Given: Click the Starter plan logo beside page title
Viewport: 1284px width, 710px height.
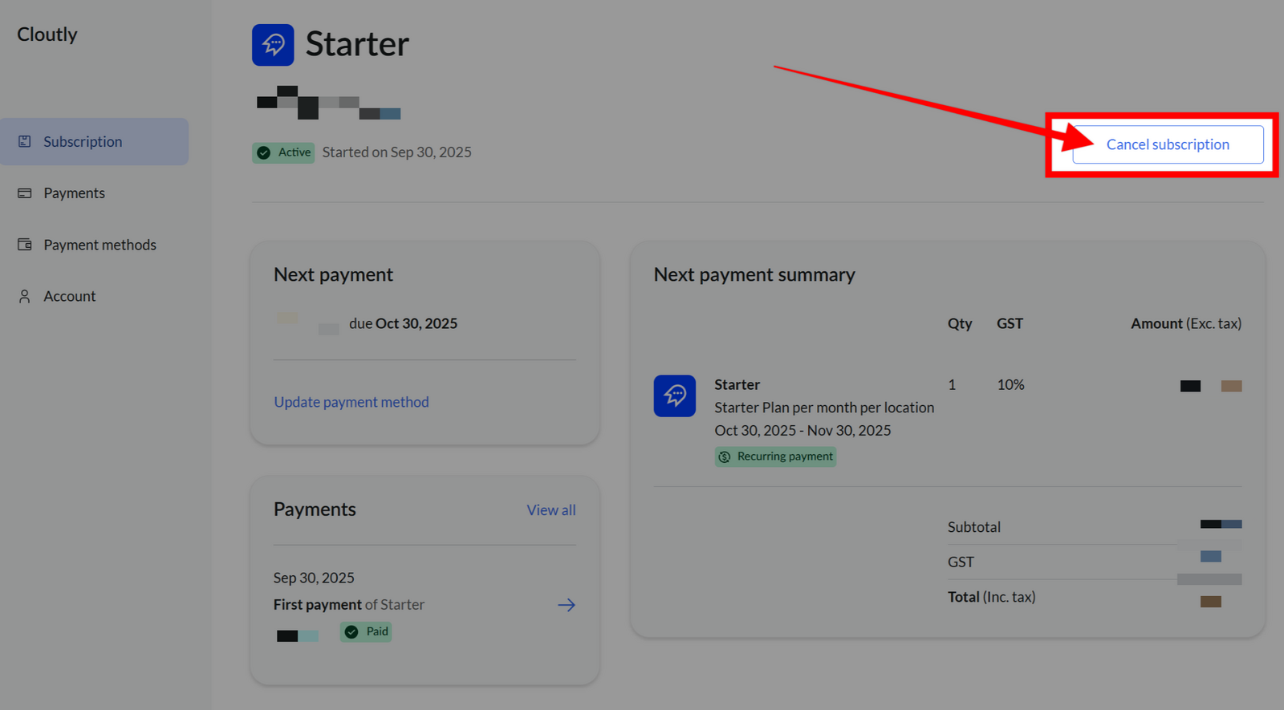Looking at the screenshot, I should tap(273, 45).
